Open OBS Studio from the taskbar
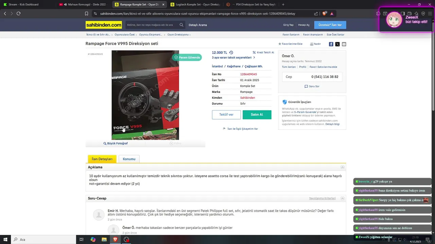This screenshot has width=435, height=244. pyautogui.click(x=126, y=240)
